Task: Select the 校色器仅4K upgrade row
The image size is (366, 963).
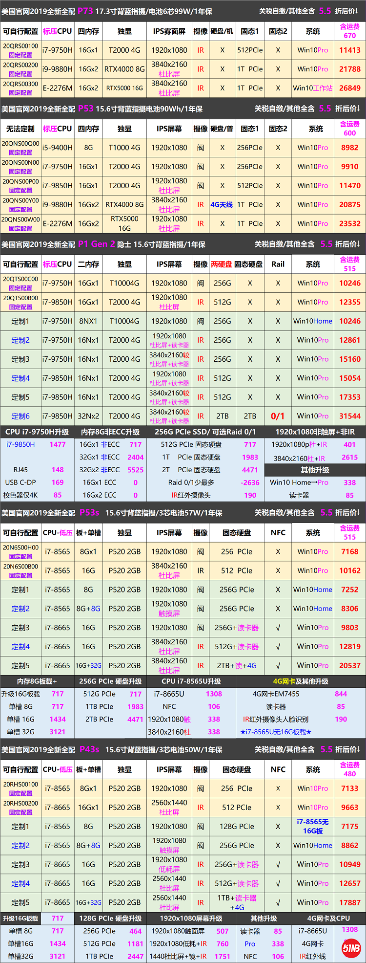Action: 20,495
